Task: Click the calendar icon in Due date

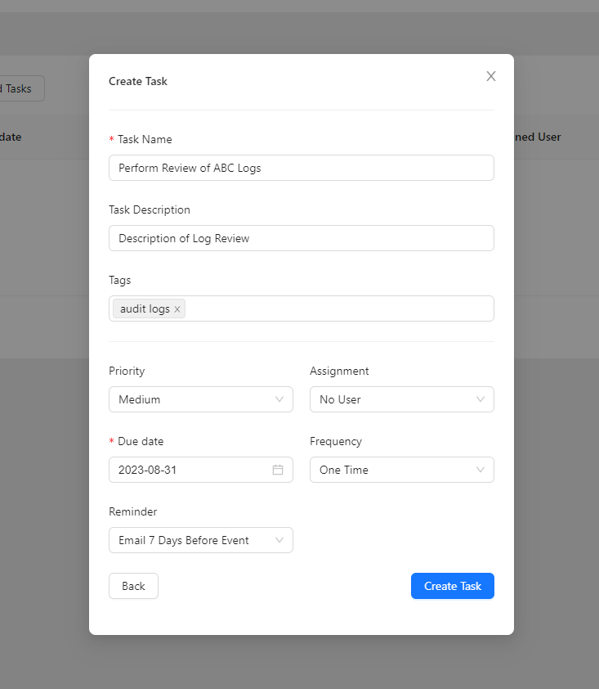Action: (x=278, y=470)
